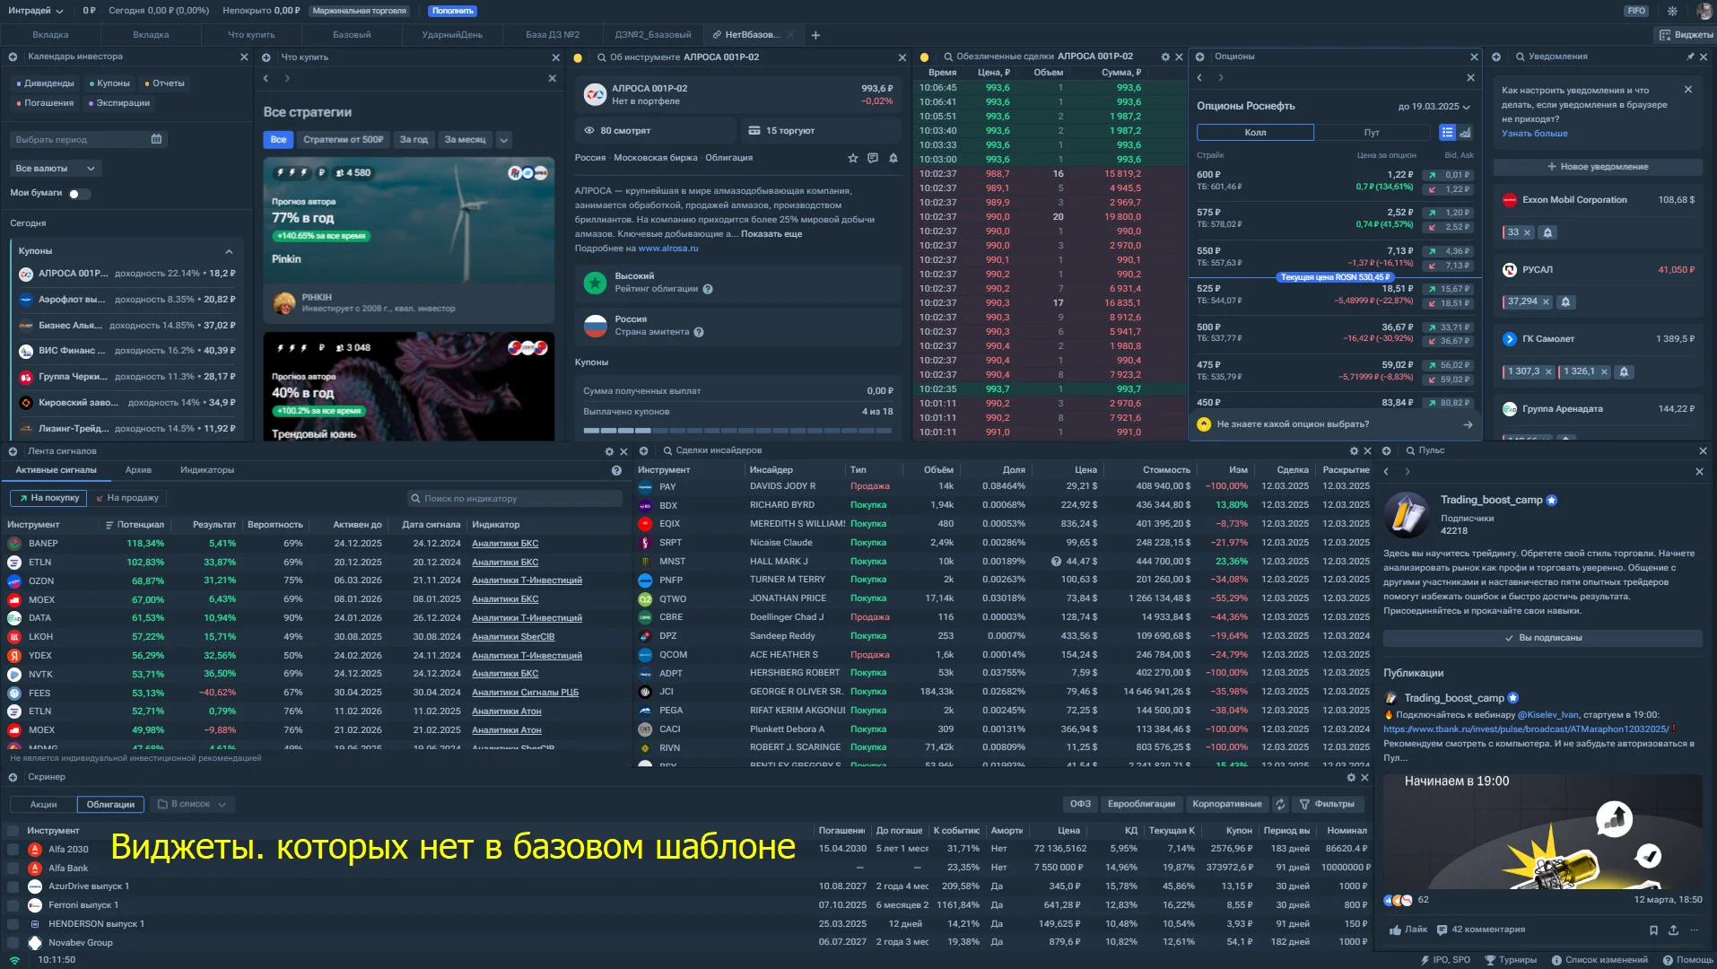Open the Узнать больше link
The image size is (1717, 969).
pos(1535,134)
